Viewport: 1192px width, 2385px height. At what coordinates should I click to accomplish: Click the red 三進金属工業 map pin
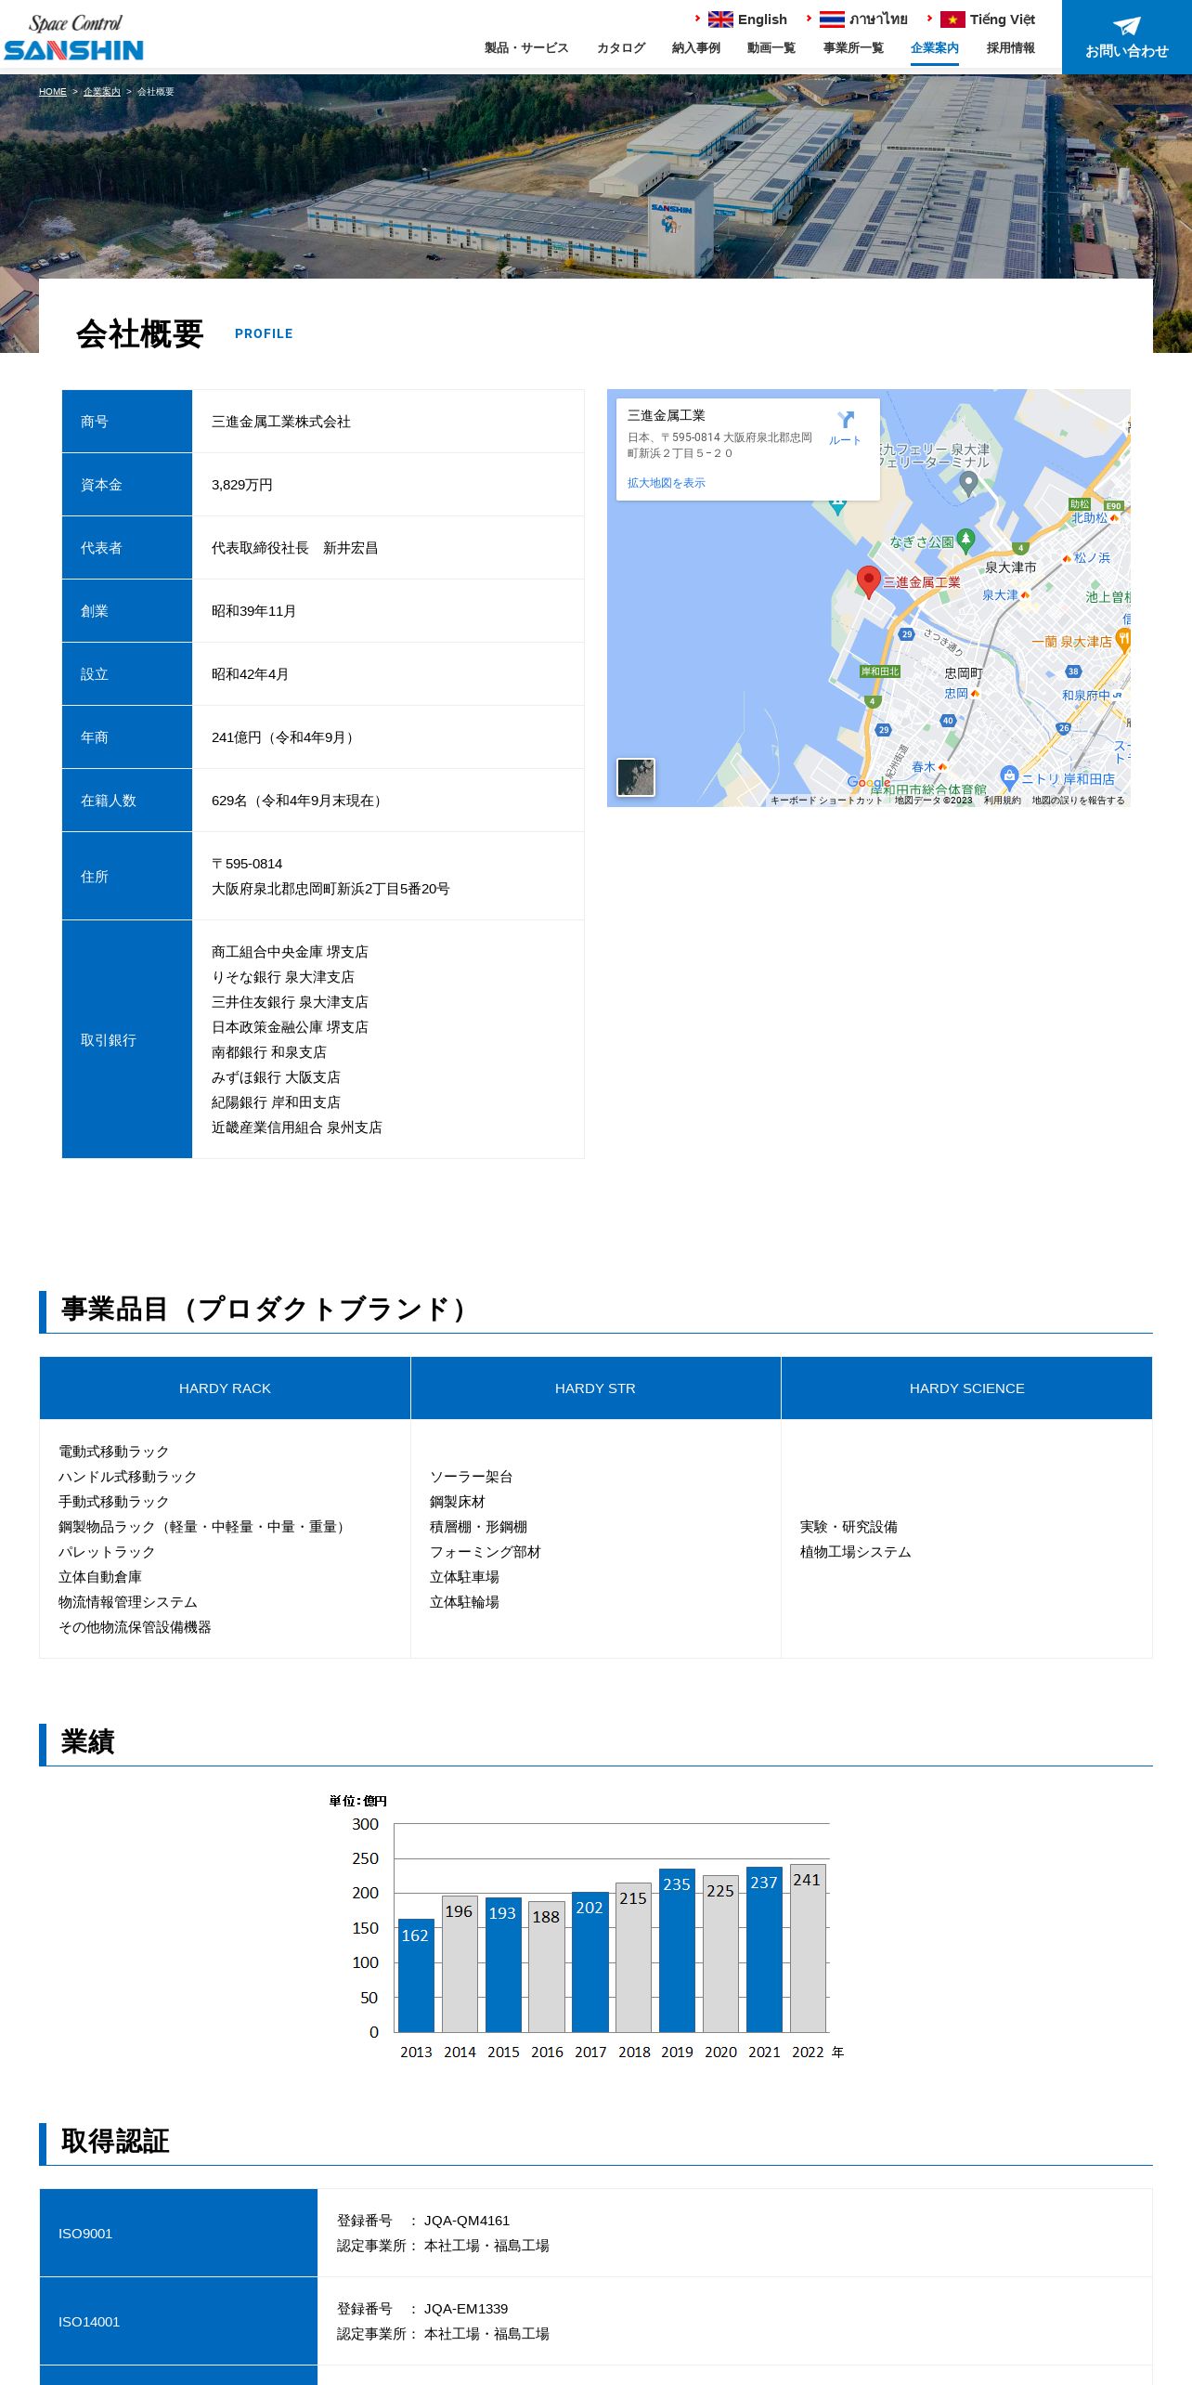tap(868, 582)
